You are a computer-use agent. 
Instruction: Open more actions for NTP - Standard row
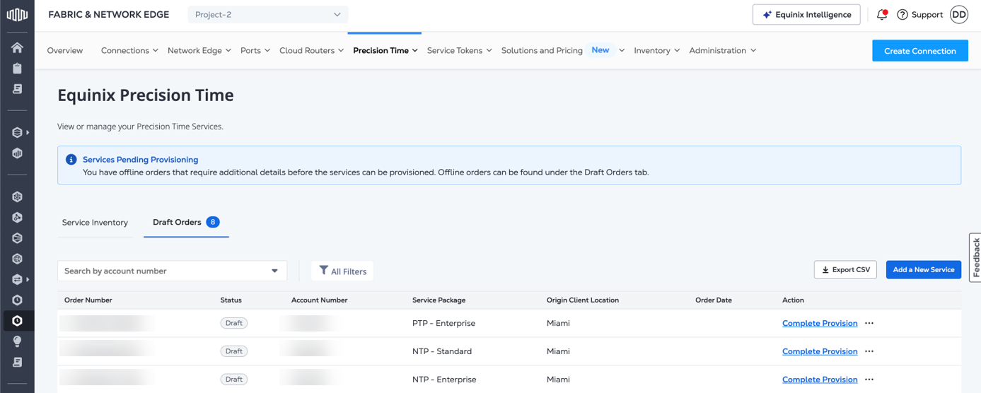869,351
